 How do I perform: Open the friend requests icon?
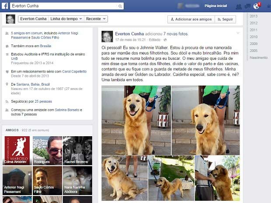[x=239, y=7]
